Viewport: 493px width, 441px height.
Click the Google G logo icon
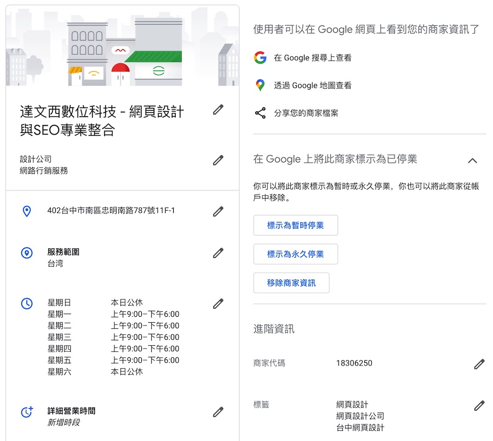click(260, 57)
